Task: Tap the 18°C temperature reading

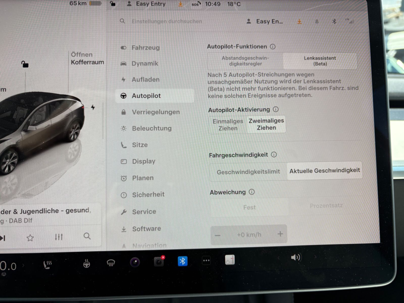Action: [234, 4]
